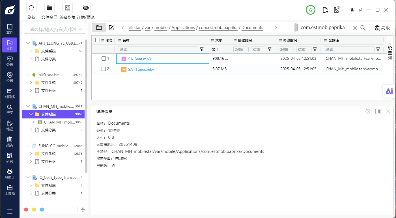The image size is (396, 218).
Task: Toggle the side panel layout in 详细信息 header
Action: (378, 111)
